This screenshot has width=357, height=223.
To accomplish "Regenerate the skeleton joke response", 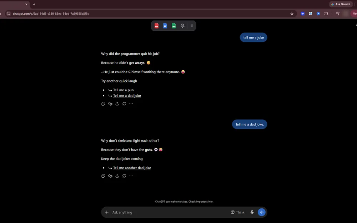I will (124, 176).
